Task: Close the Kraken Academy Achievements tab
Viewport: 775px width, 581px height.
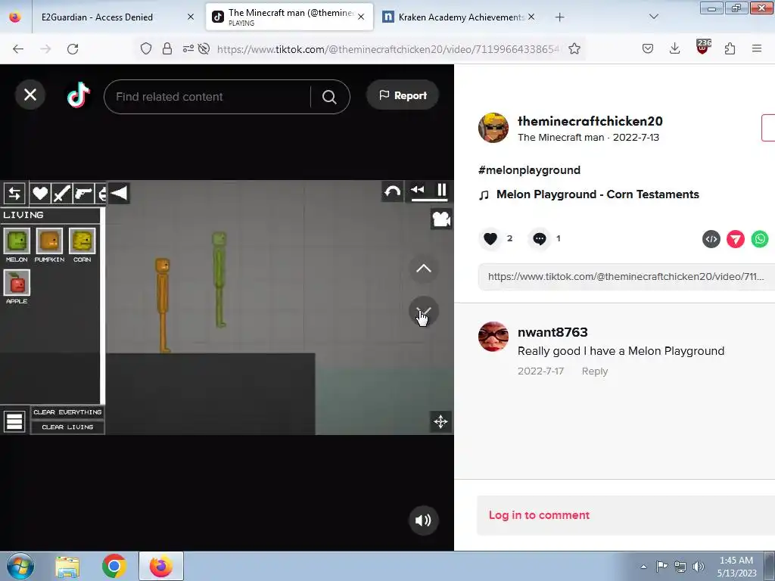Action: pyautogui.click(x=531, y=17)
